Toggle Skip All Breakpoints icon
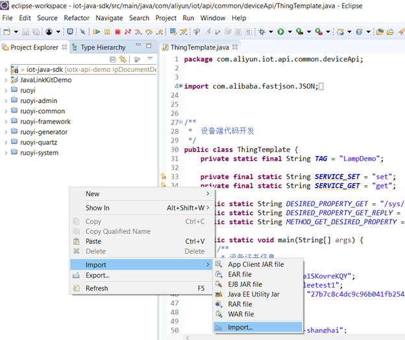Image resolution: width=405 pixels, height=340 pixels. click(x=82, y=32)
